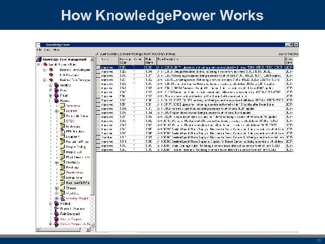The height and width of the screenshot is (244, 325).
Task: Collapse the Specific Business Rules node
Action: pos(38,65)
